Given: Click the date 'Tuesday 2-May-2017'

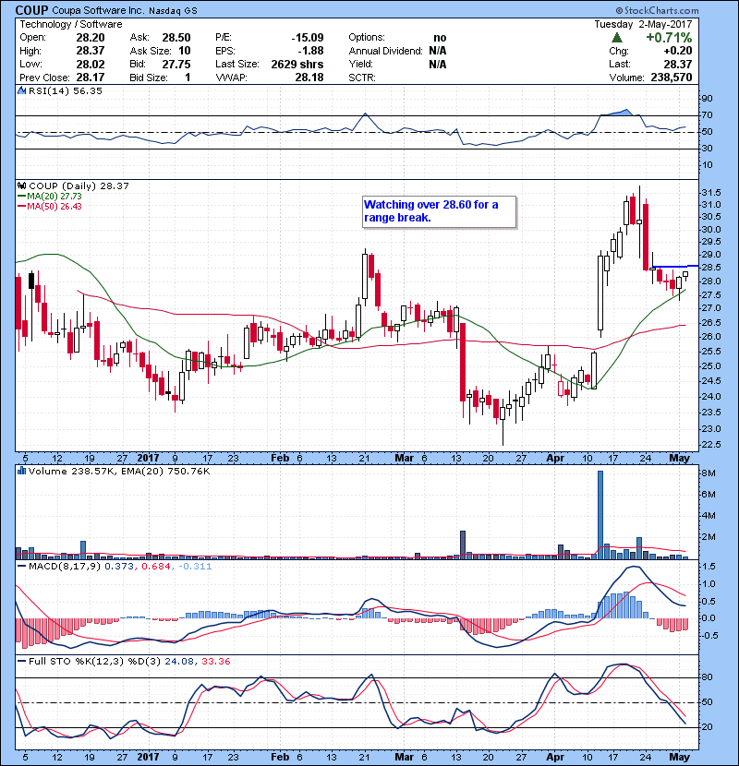Looking at the screenshot, I should (x=643, y=24).
